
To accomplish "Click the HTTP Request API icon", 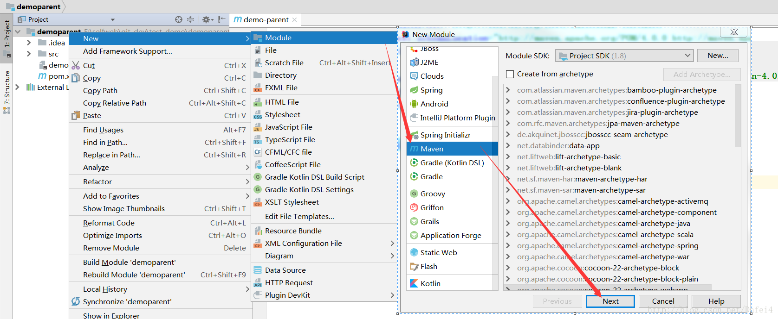I will [258, 282].
